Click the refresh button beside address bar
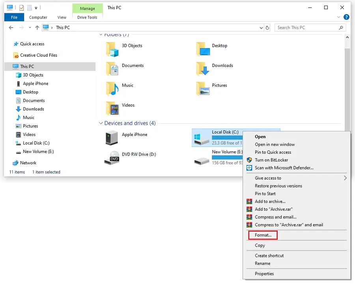 point(267,28)
